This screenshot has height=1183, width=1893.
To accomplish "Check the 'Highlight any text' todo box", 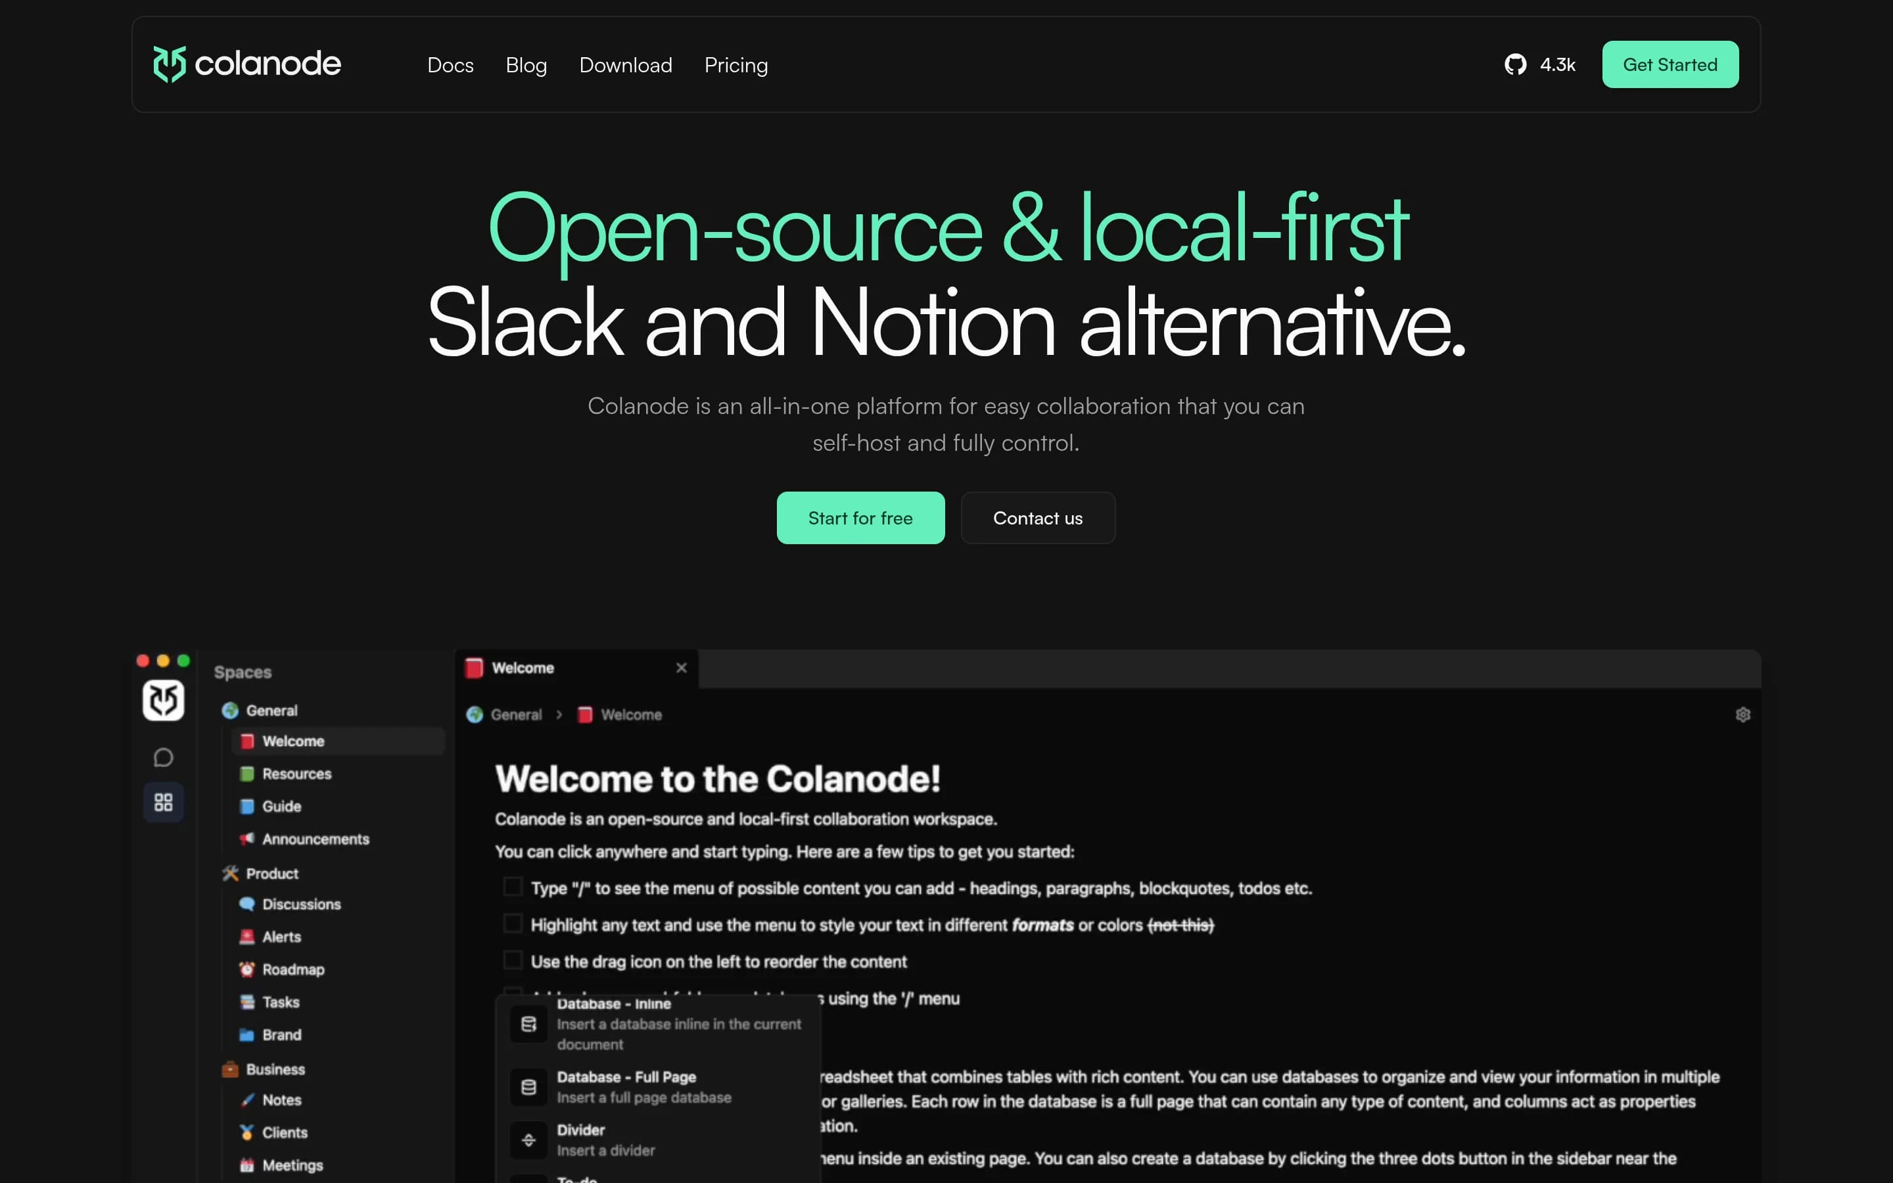I will coord(513,923).
